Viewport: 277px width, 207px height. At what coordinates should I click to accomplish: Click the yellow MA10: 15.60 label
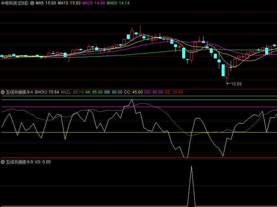(x=69, y=3)
